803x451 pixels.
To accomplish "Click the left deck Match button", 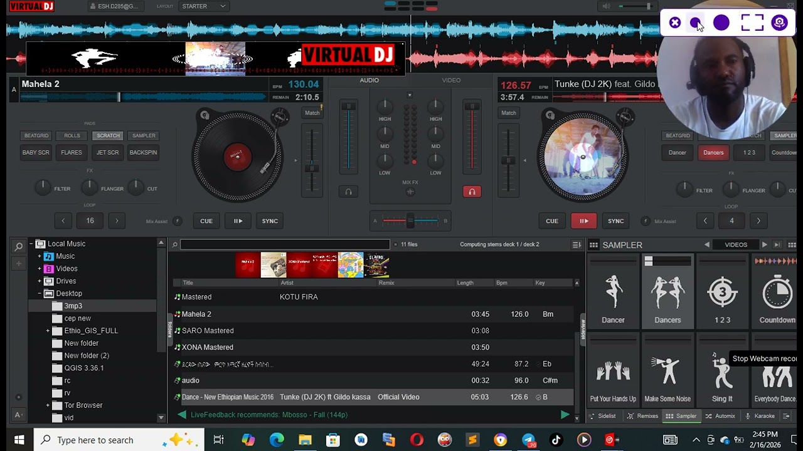I will [x=312, y=113].
